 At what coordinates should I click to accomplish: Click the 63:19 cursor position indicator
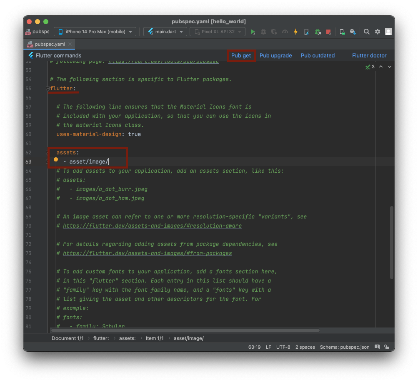(x=254, y=347)
